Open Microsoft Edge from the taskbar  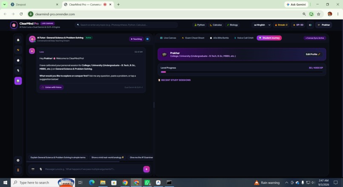(91, 182)
